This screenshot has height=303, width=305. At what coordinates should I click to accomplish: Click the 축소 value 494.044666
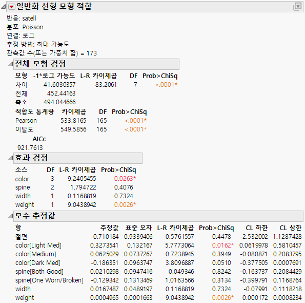pos(59,102)
